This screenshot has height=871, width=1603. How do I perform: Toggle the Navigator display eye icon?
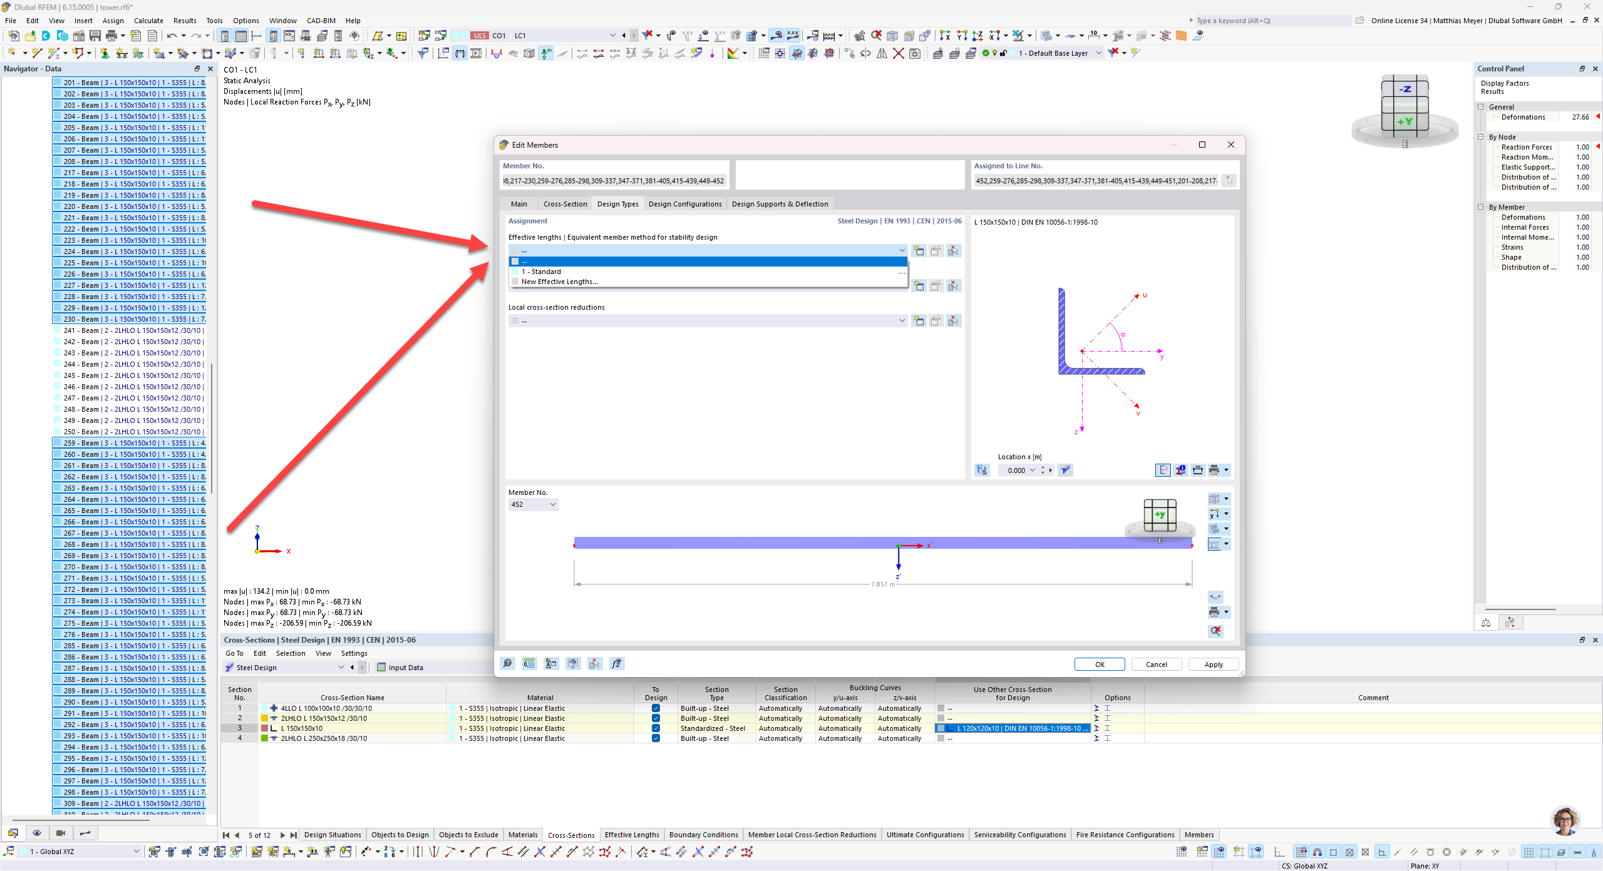37,833
